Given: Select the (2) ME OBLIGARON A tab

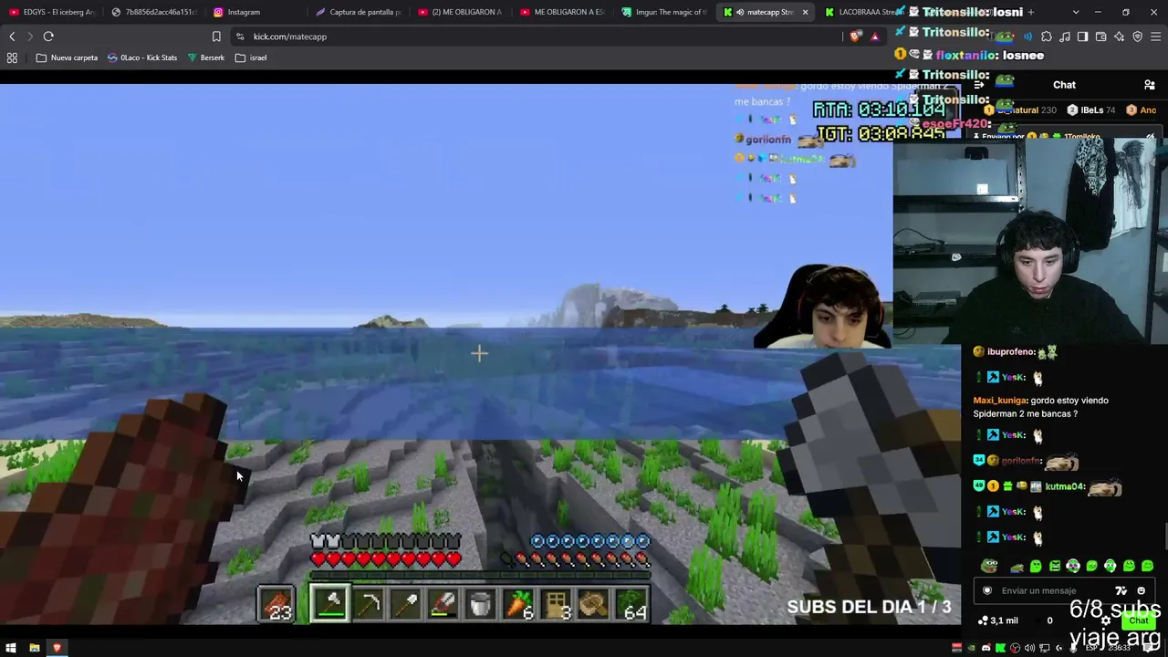Looking at the screenshot, I should [462, 12].
